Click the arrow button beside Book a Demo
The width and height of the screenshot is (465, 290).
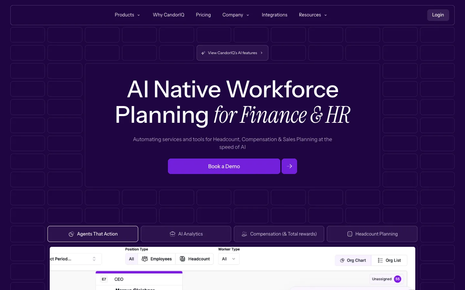289,166
